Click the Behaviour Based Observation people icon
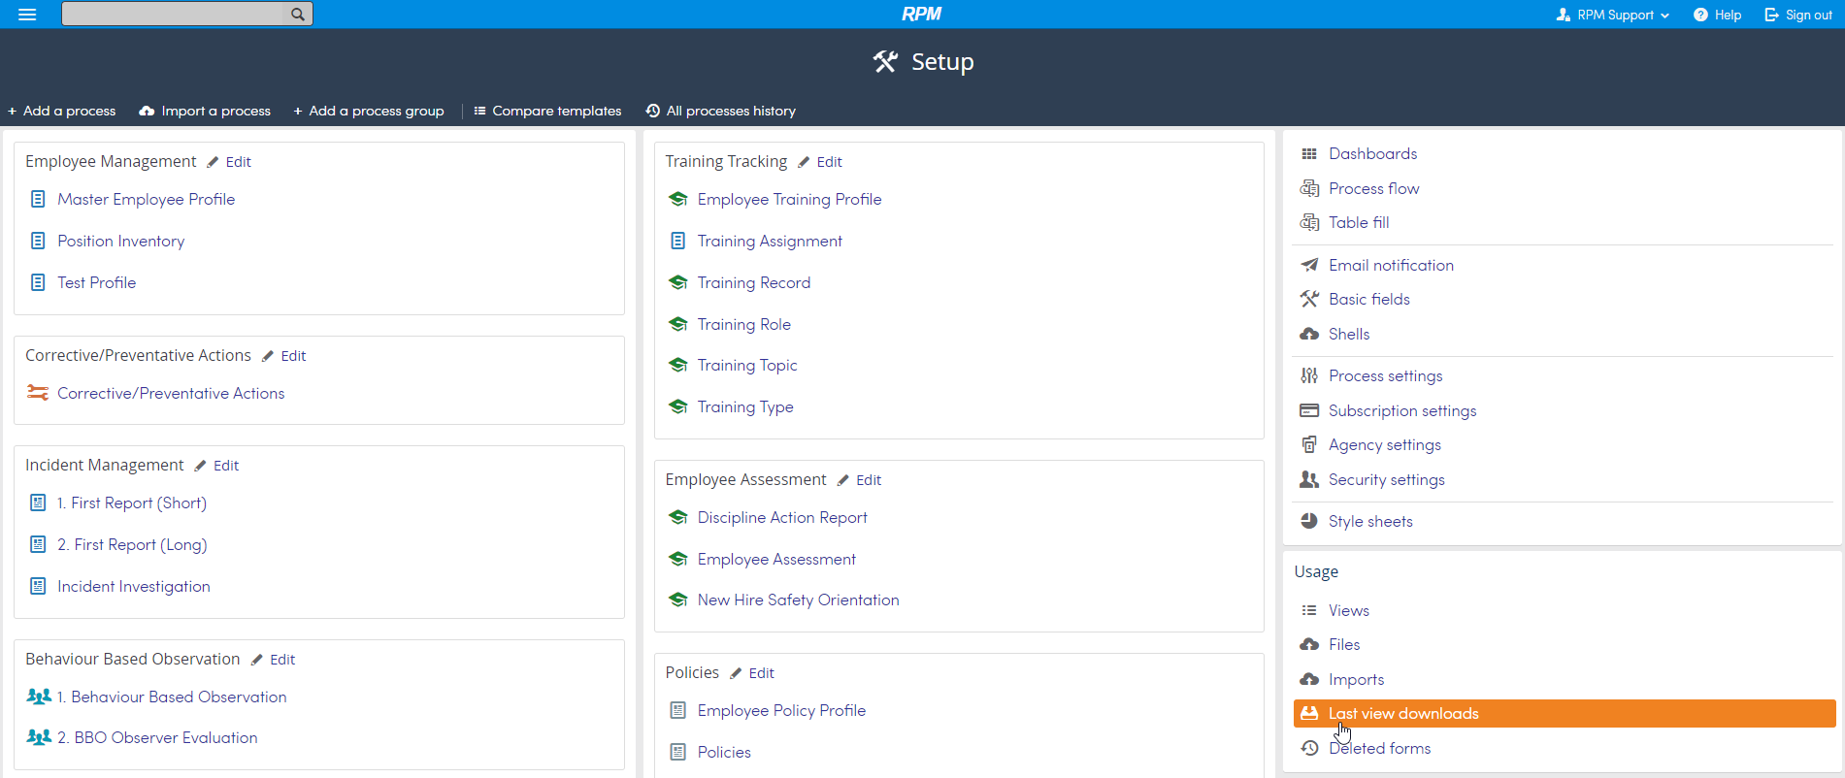This screenshot has width=1845, height=778. click(39, 697)
